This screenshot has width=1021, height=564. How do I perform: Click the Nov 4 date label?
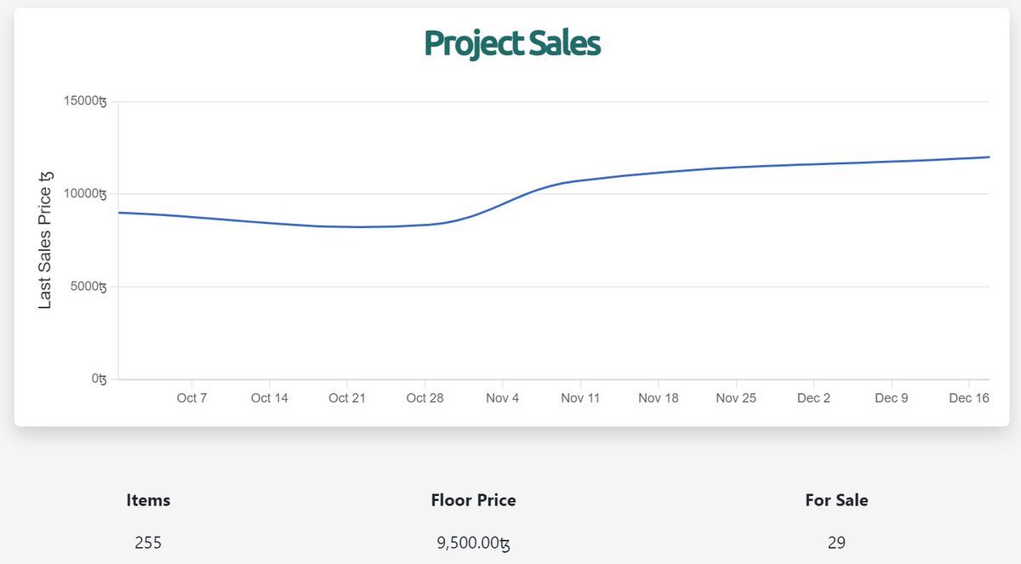tap(502, 398)
